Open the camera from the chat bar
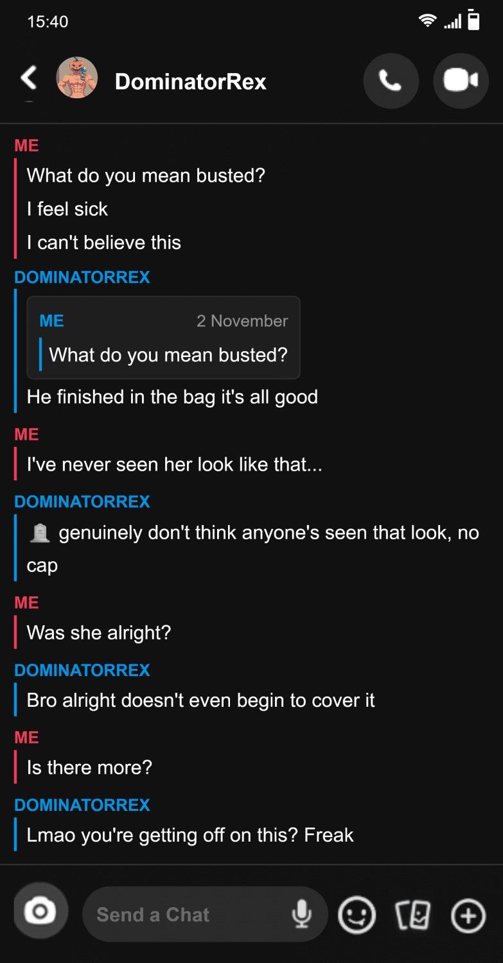 pos(40,911)
